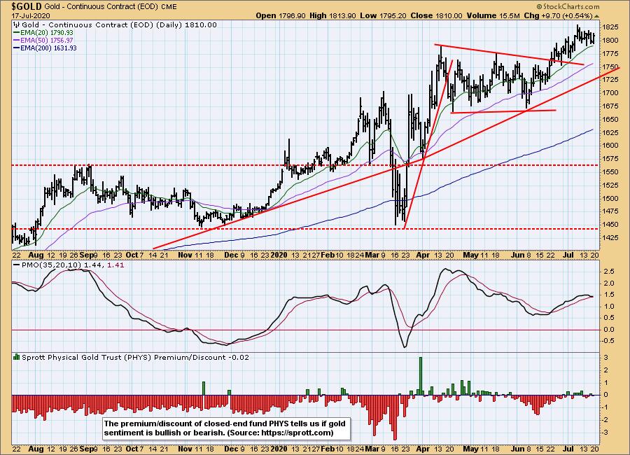This screenshot has height=455, width=630.
Task: Click the tall green PHYS premium spike near April
Action: [x=421, y=376]
